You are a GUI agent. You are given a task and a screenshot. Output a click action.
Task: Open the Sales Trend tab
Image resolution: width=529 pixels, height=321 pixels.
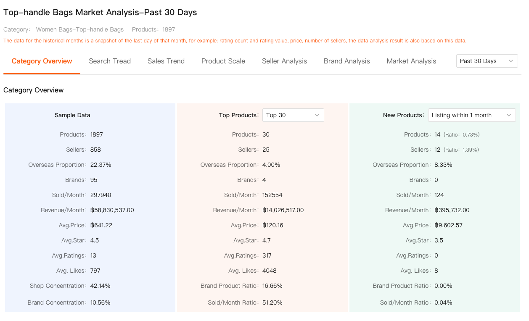coord(166,61)
